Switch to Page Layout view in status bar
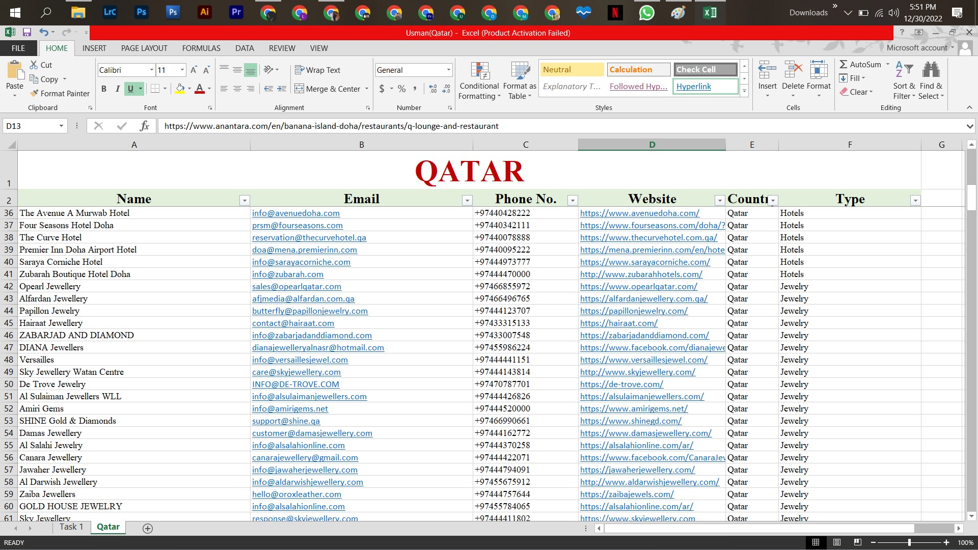Screen dimensions: 978x550 [837, 542]
